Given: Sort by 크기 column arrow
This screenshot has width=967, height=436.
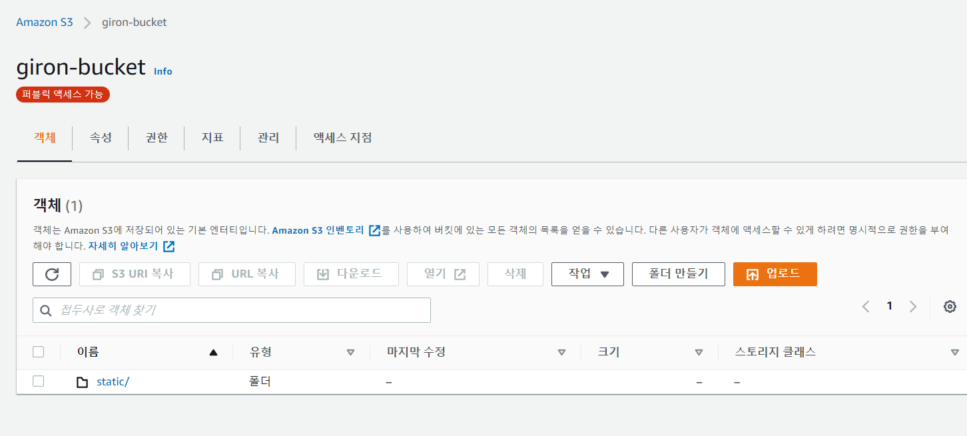Looking at the screenshot, I should pos(699,353).
